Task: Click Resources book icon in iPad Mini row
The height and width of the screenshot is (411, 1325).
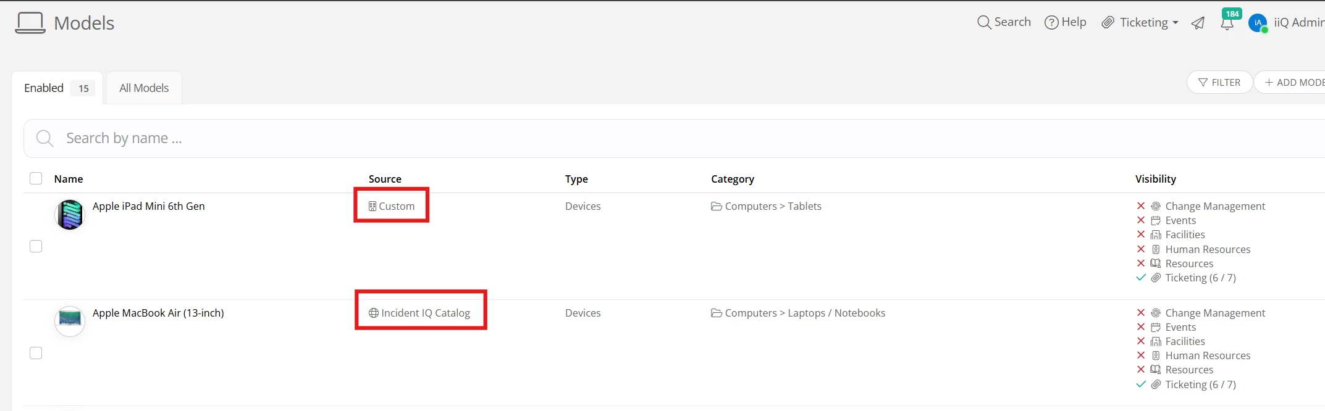Action: pyautogui.click(x=1156, y=264)
